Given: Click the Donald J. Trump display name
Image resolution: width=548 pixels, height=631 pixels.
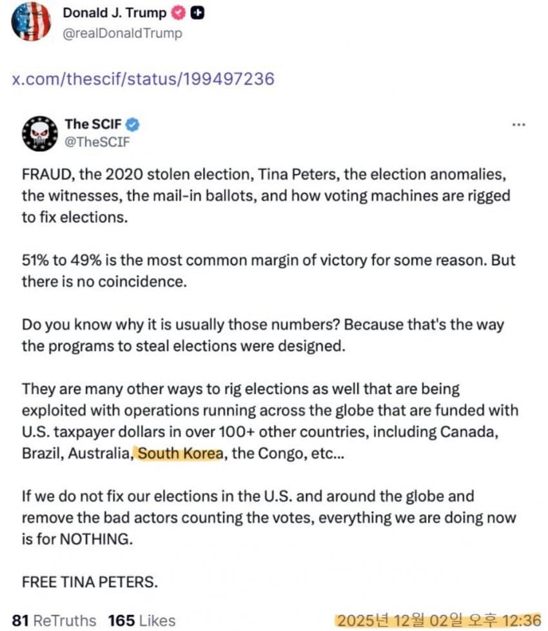Looking at the screenshot, I should tap(114, 13).
